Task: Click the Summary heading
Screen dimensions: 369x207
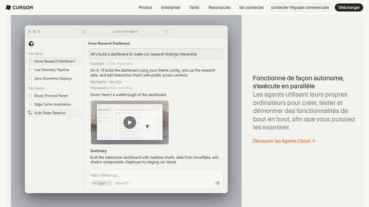Action: coord(98,151)
